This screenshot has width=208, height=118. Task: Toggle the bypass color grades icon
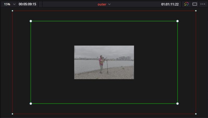click(186, 4)
